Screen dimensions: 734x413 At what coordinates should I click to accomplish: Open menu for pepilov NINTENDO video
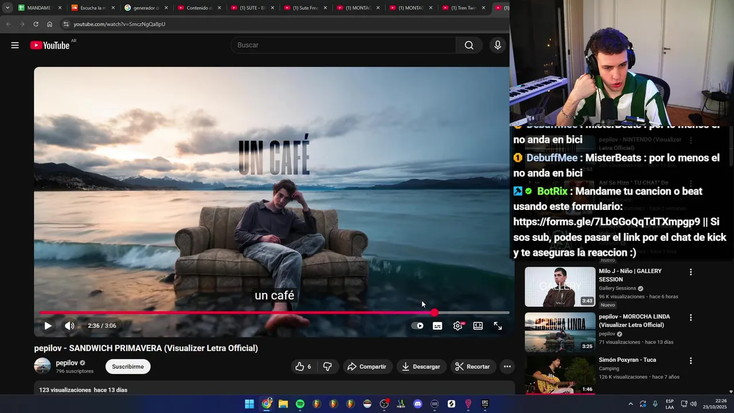tap(690, 140)
